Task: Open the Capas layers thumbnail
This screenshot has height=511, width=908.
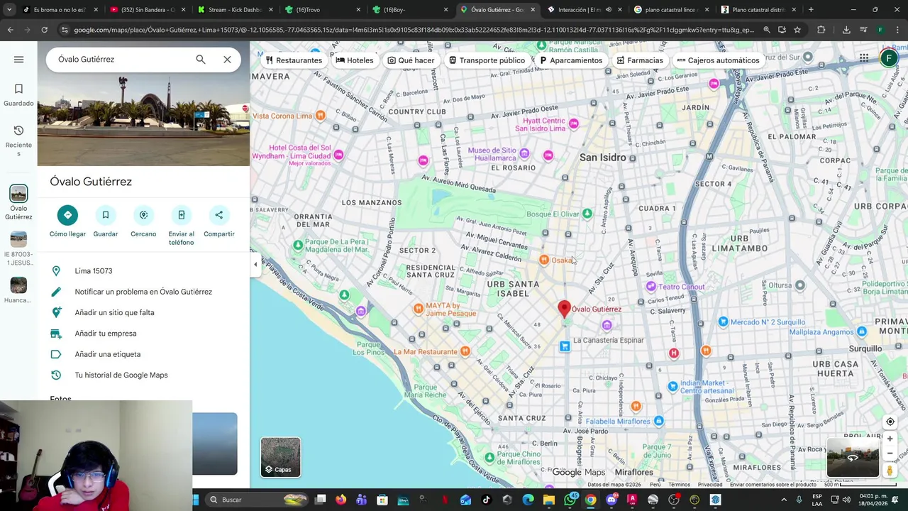Action: point(280,456)
